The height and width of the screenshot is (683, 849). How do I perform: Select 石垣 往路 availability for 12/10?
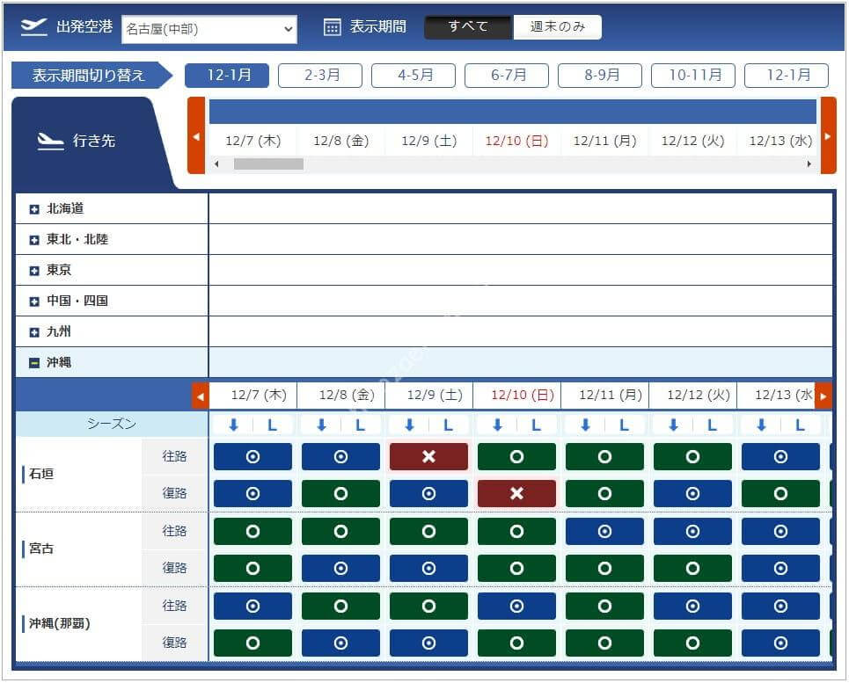[x=516, y=457]
